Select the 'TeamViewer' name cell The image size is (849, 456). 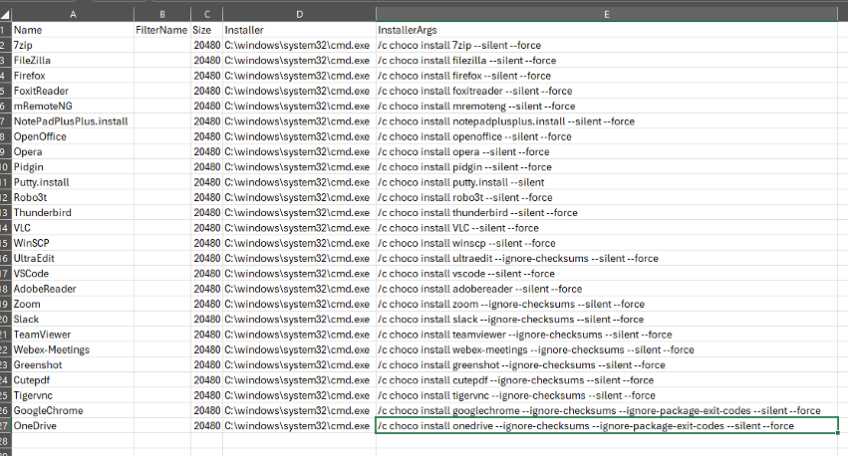tap(73, 335)
